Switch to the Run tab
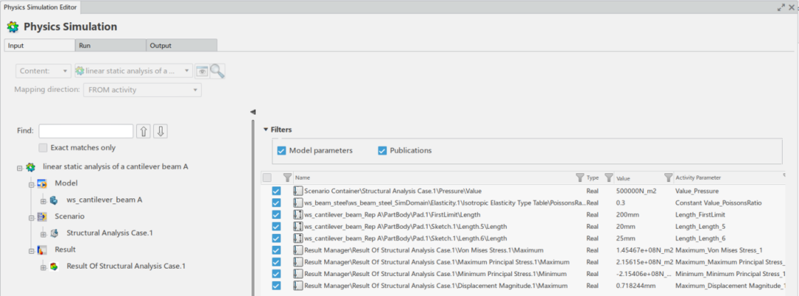The height and width of the screenshot is (296, 799). (x=110, y=45)
